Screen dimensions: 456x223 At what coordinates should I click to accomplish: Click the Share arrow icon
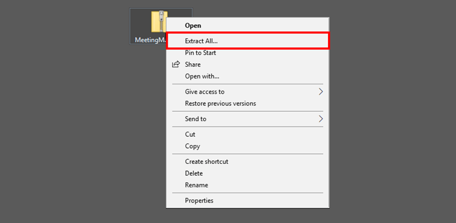point(176,64)
